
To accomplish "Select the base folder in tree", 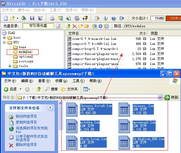I will click(x=22, y=47).
